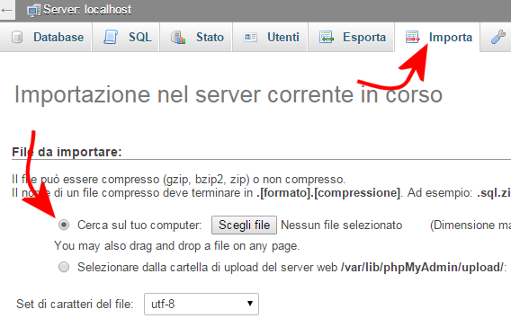Click the Importa tab import icon

coord(413,37)
